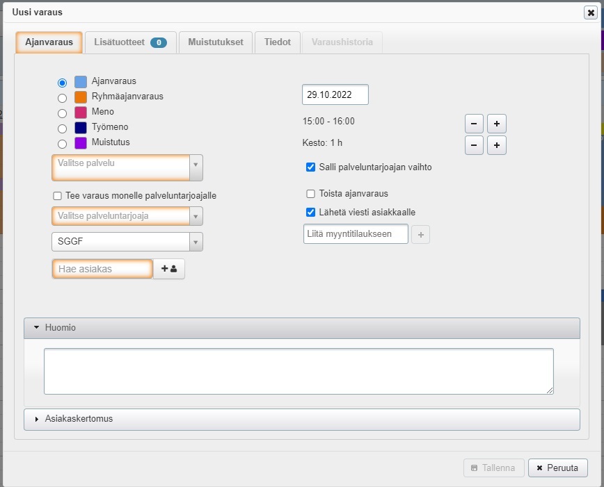Open the Valitse palveluntarjoaja dropdown
The height and width of the screenshot is (487, 604).
pos(127,216)
